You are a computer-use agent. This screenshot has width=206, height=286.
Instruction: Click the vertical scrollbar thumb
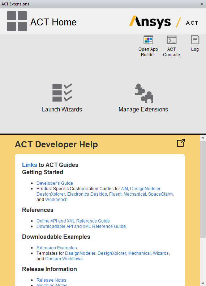point(203,189)
